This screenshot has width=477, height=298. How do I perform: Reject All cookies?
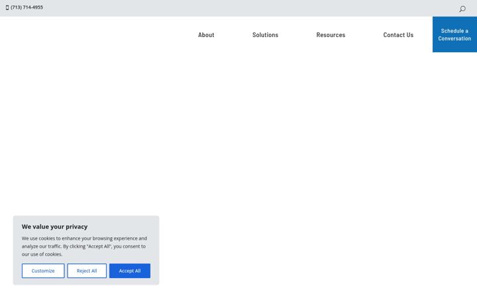tap(87, 271)
